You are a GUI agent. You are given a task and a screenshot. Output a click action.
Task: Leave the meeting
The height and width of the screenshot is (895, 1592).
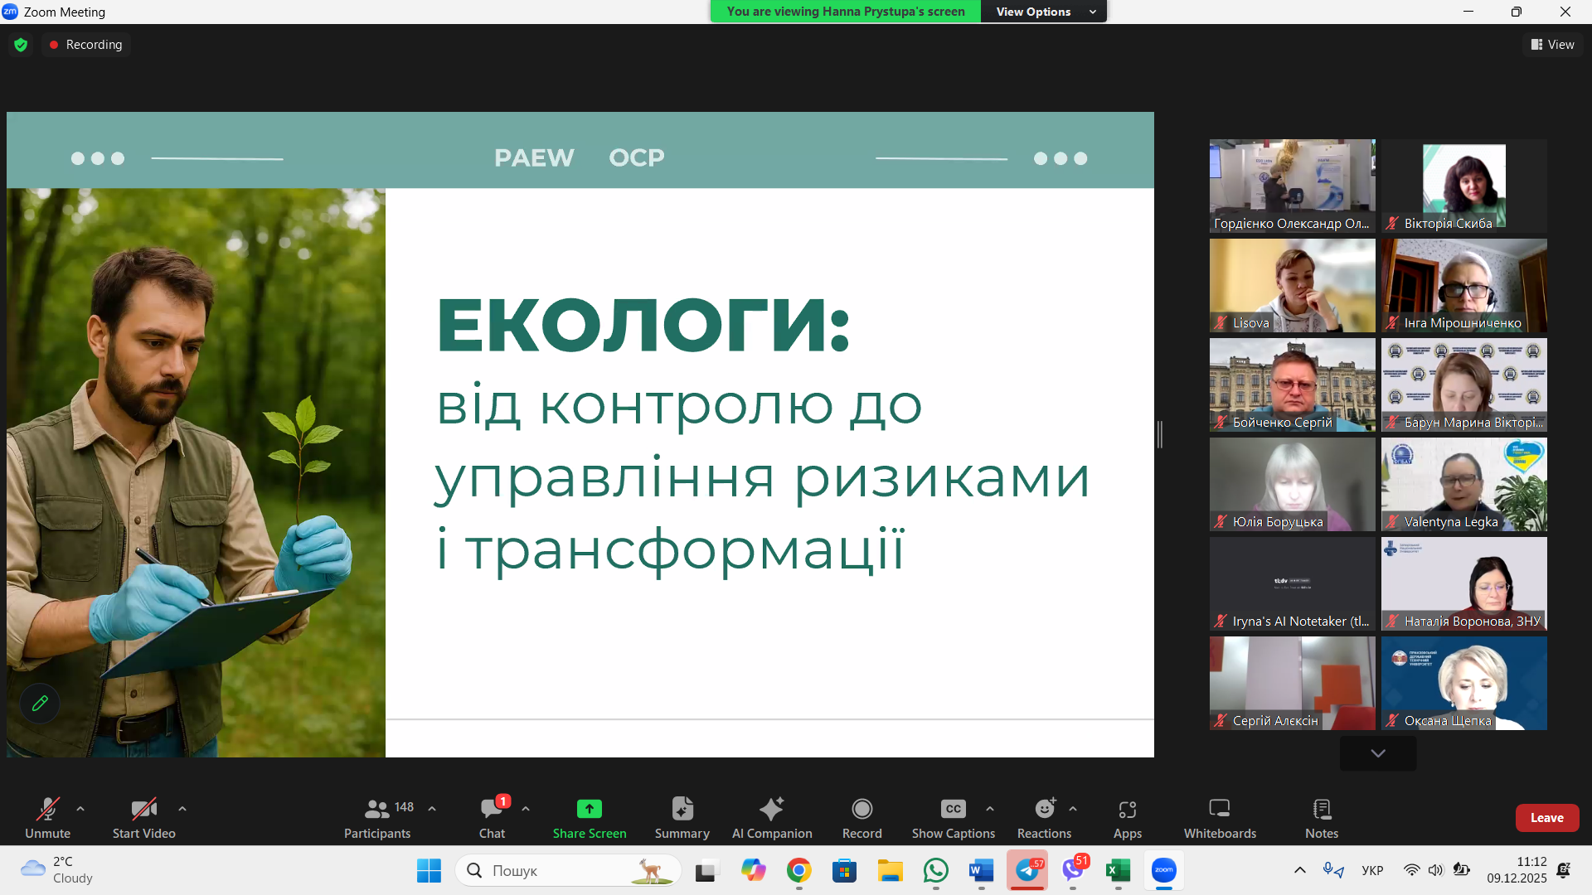pos(1547,817)
